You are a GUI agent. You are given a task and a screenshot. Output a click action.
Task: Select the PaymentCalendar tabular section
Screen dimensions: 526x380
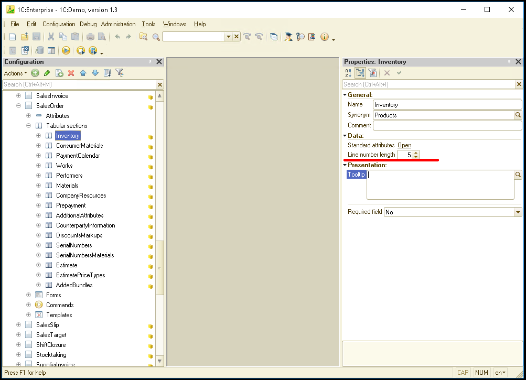78,156
